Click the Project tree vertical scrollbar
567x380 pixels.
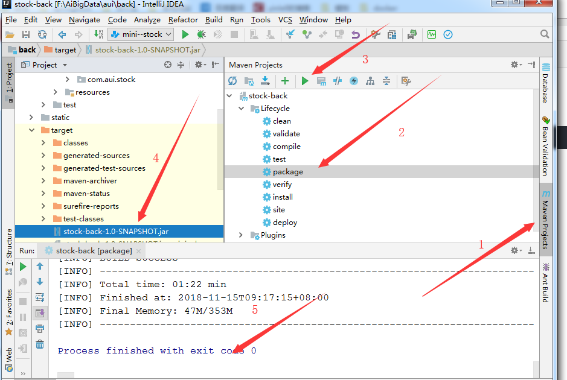[x=220, y=150]
